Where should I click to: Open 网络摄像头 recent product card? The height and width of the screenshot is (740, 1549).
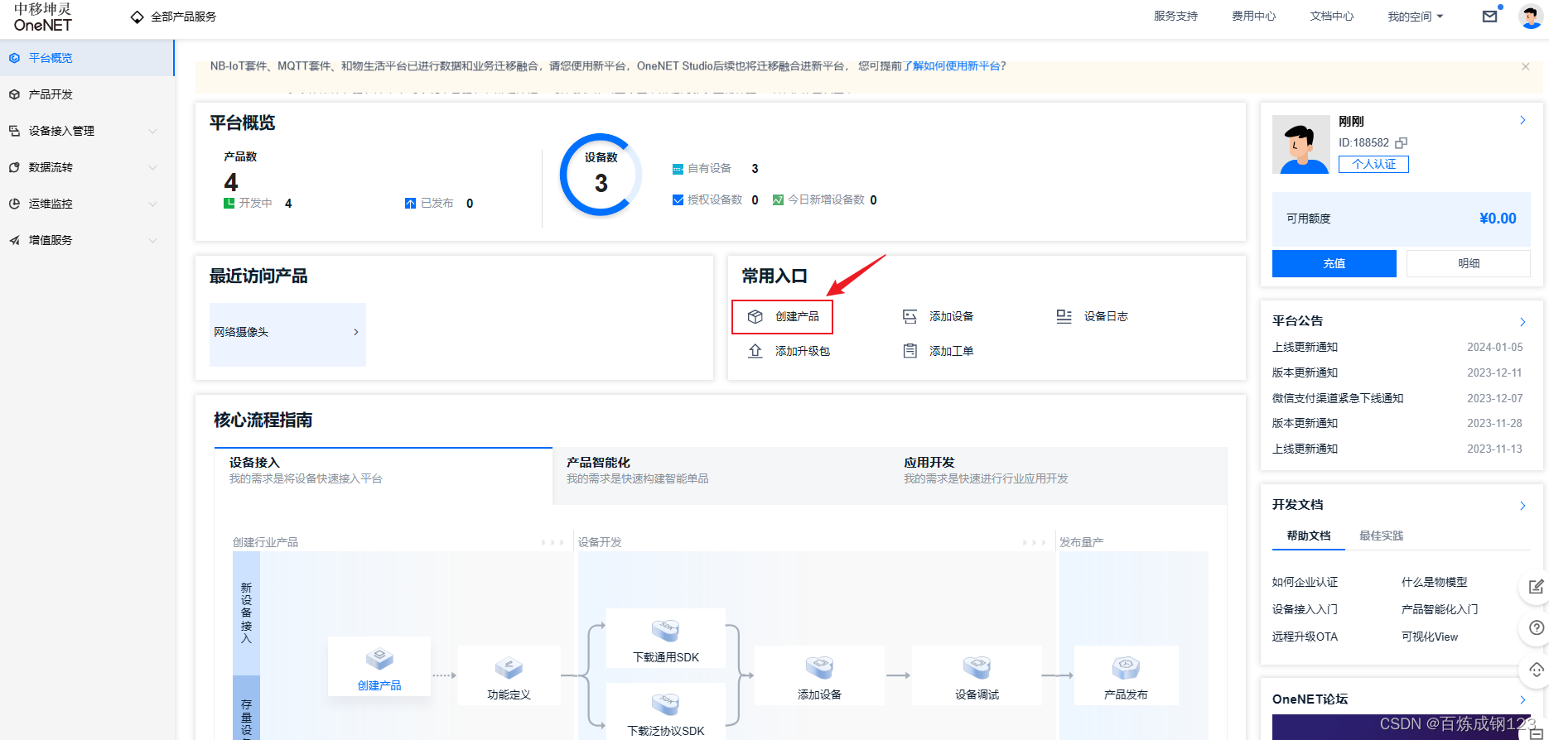(287, 334)
